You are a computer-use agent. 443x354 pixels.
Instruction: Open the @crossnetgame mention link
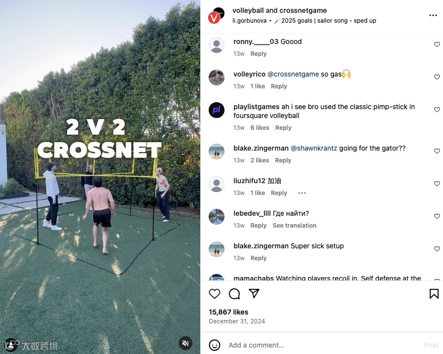tap(293, 74)
